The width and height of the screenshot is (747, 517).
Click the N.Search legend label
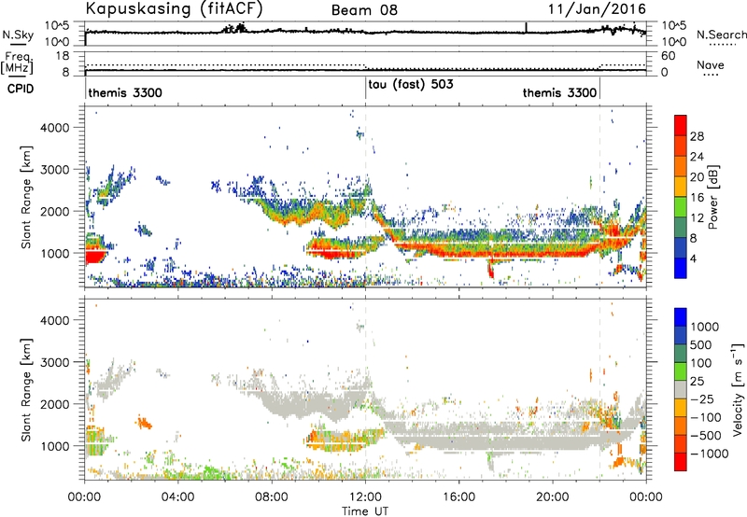point(721,35)
